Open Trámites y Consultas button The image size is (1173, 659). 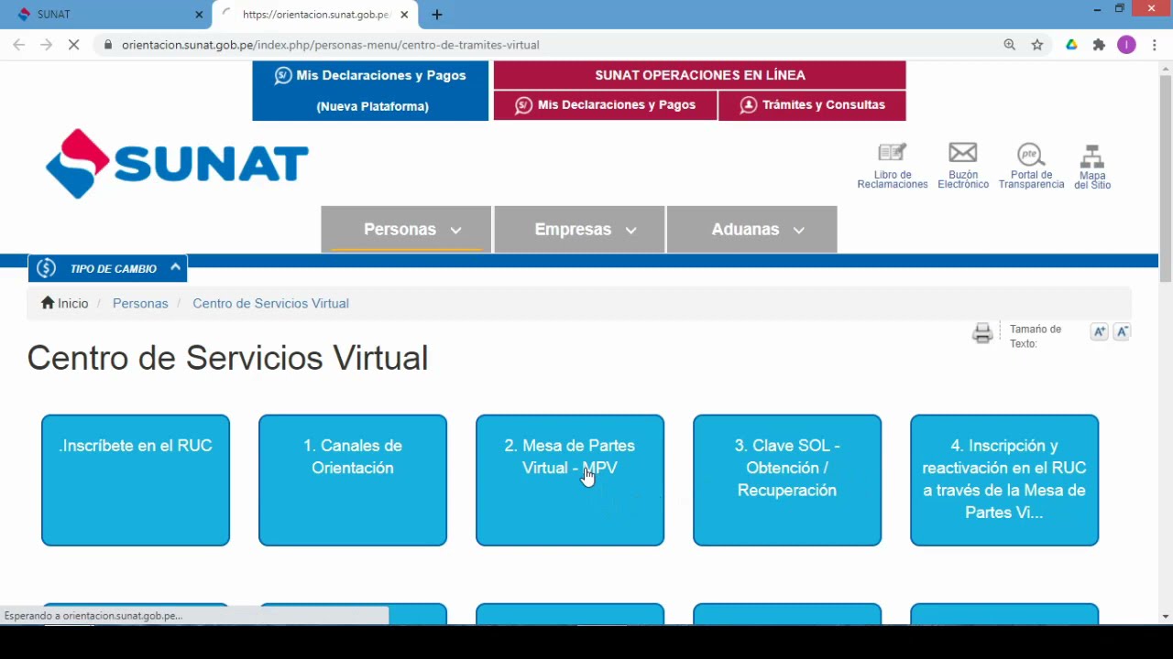[812, 105]
